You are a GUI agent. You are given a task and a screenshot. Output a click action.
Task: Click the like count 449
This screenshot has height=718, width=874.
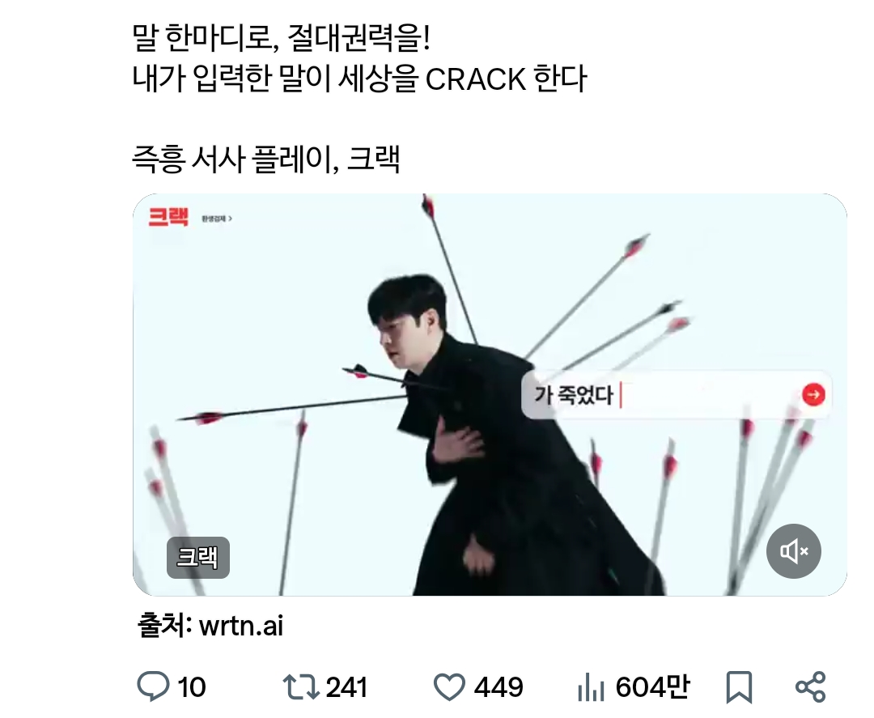[x=499, y=687]
